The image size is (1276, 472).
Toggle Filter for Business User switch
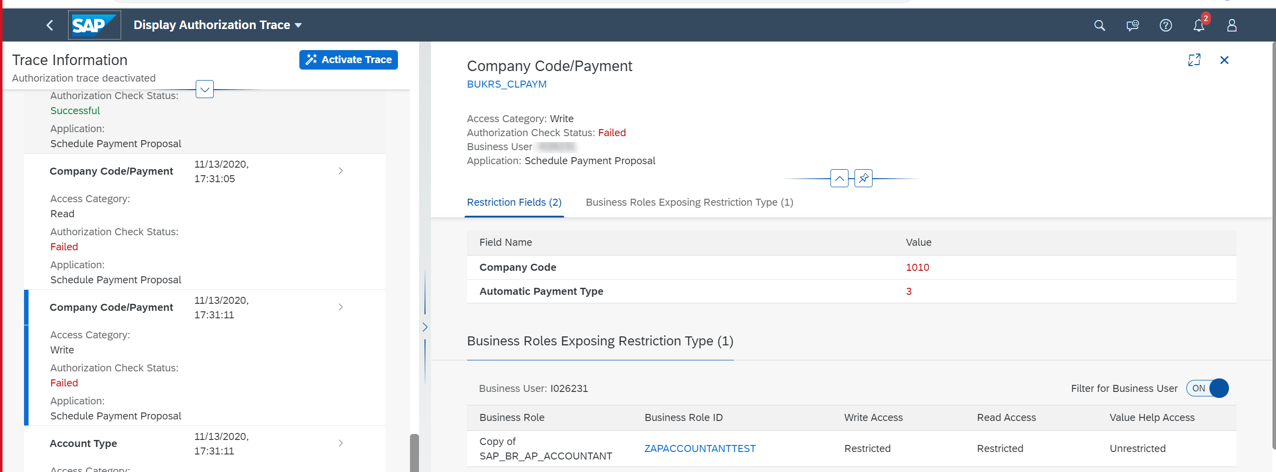click(1207, 388)
